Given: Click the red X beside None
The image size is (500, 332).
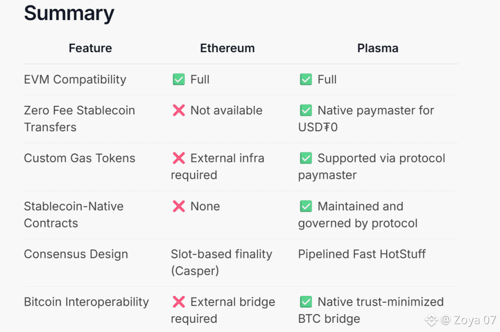Looking at the screenshot, I should [x=179, y=207].
